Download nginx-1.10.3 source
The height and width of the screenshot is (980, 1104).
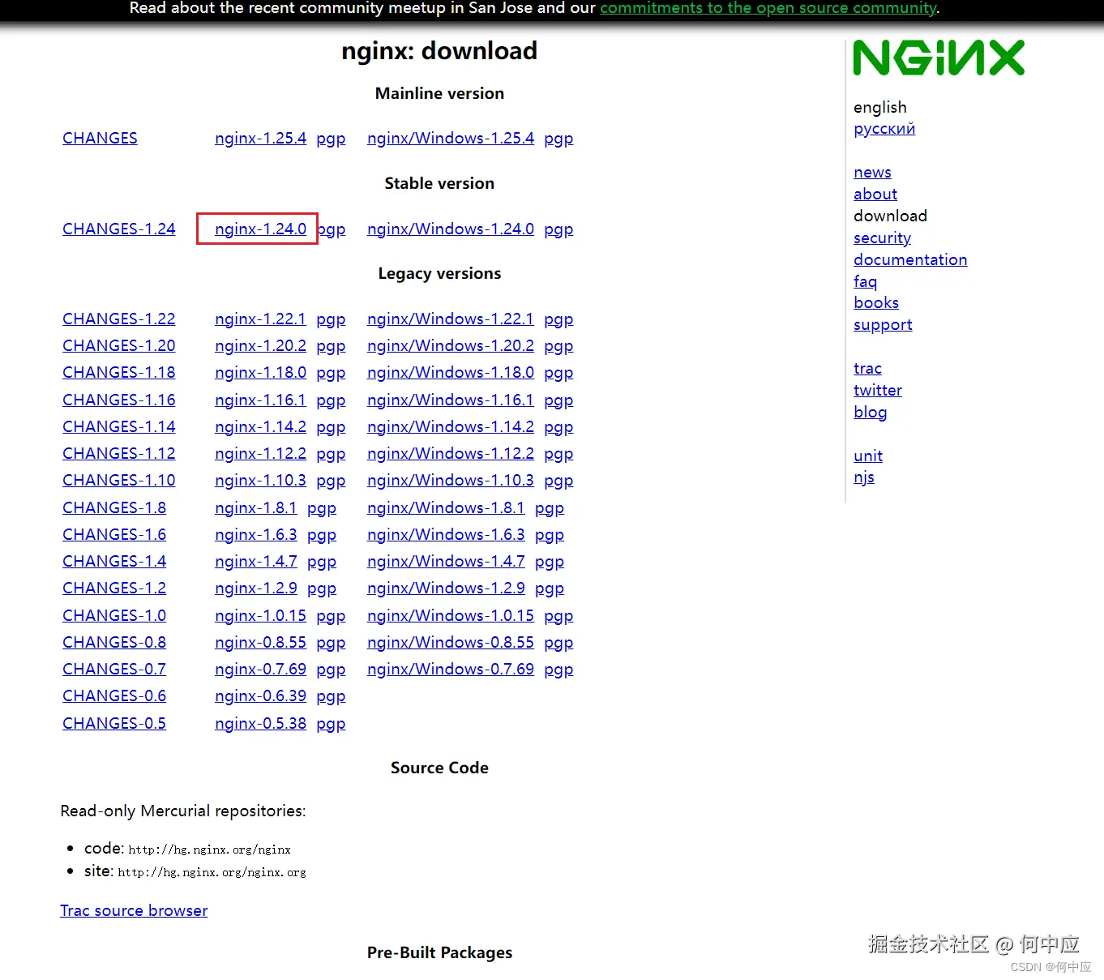(x=260, y=481)
